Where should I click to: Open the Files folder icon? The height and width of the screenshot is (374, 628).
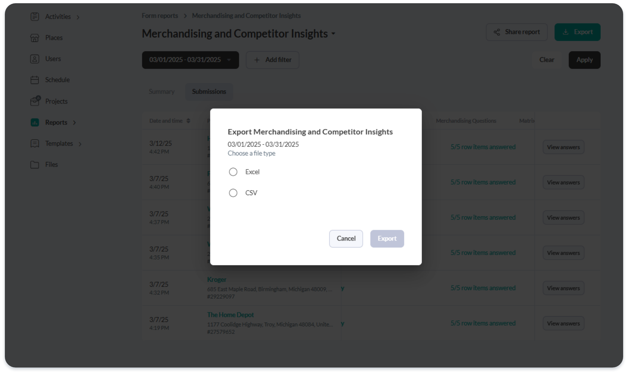pos(35,164)
